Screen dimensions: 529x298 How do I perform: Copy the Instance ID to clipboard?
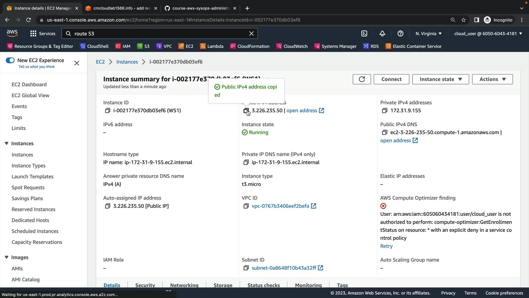[107, 111]
